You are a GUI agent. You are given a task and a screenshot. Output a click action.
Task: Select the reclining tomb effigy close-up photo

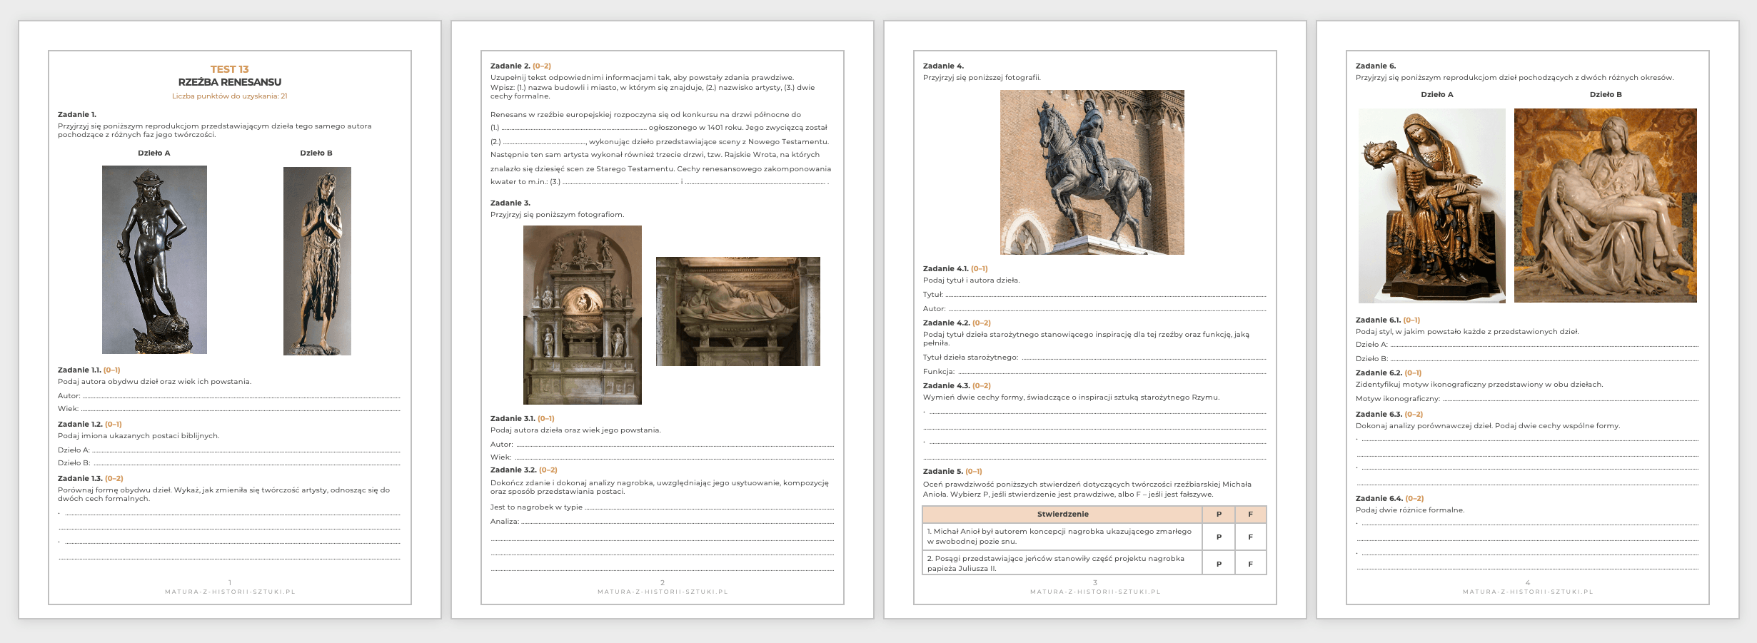(738, 311)
